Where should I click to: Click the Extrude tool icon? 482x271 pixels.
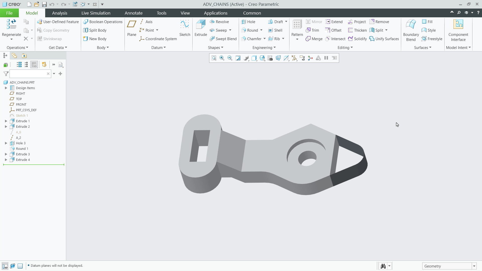[201, 24]
